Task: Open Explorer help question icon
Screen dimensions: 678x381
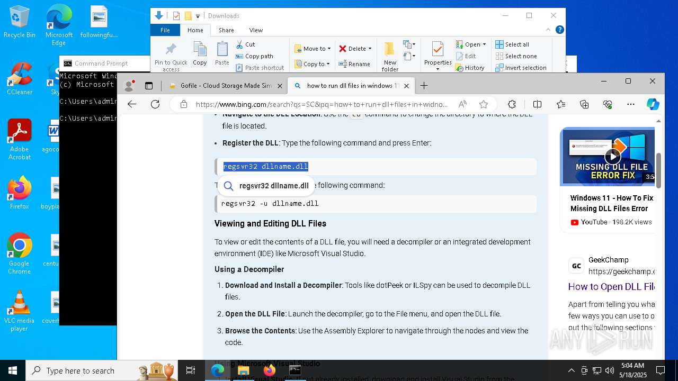Action: click(559, 30)
